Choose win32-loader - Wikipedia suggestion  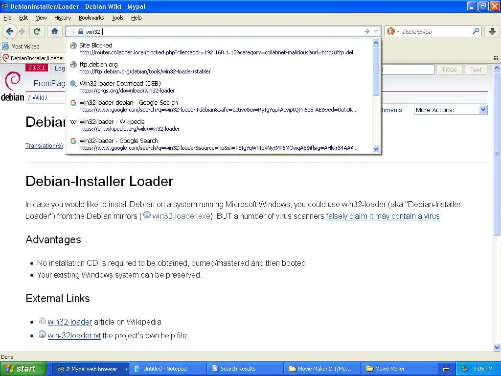(x=219, y=125)
